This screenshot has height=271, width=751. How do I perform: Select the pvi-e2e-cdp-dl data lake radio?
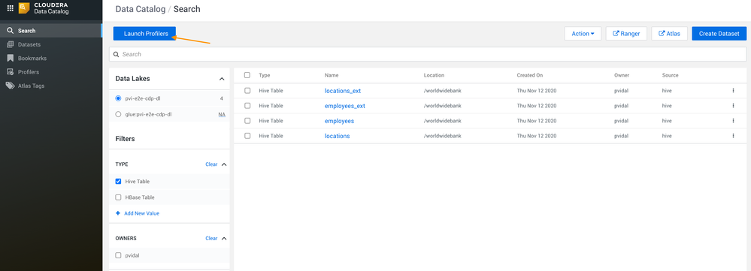click(118, 98)
